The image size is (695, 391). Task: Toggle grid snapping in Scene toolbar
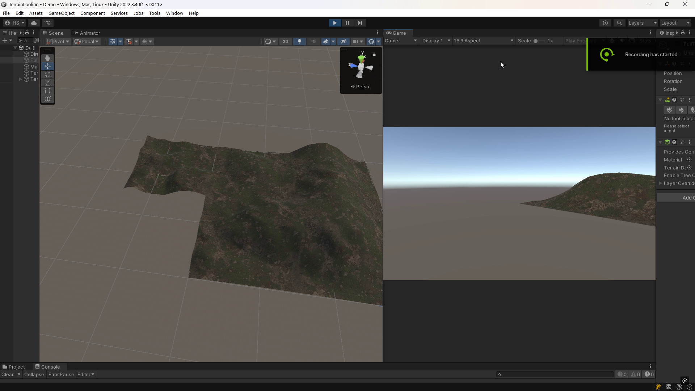[129, 41]
